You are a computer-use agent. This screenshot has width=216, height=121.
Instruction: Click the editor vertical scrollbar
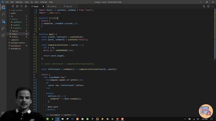215,36
